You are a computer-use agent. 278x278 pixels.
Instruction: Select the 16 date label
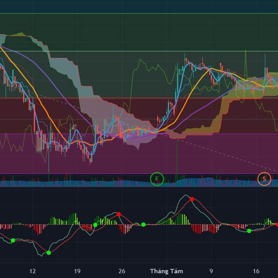pyautogui.click(x=256, y=271)
